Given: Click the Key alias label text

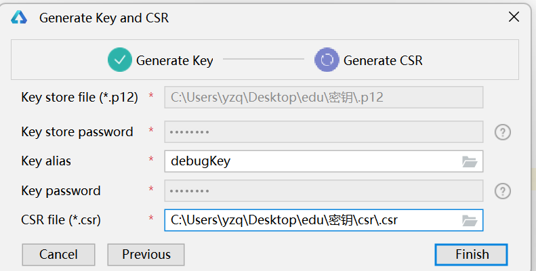Looking at the screenshot, I should (x=46, y=161).
